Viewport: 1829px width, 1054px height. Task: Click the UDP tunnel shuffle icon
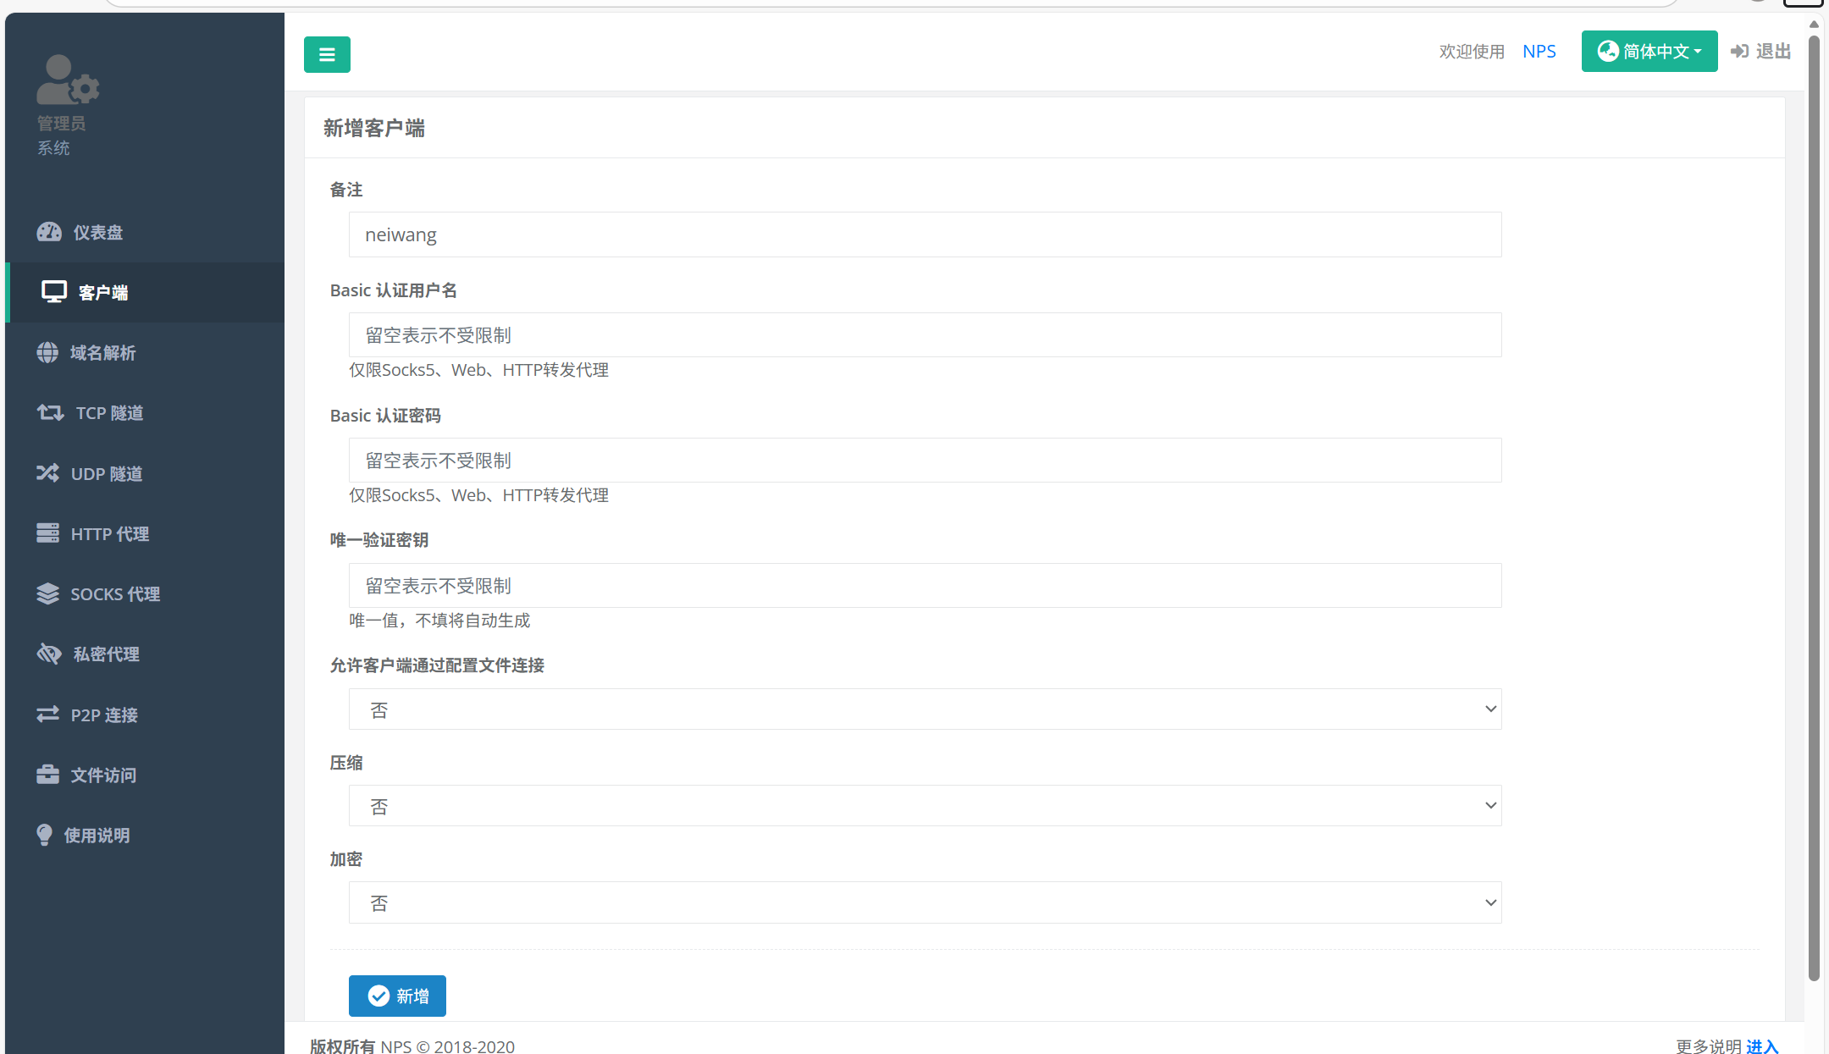(47, 473)
